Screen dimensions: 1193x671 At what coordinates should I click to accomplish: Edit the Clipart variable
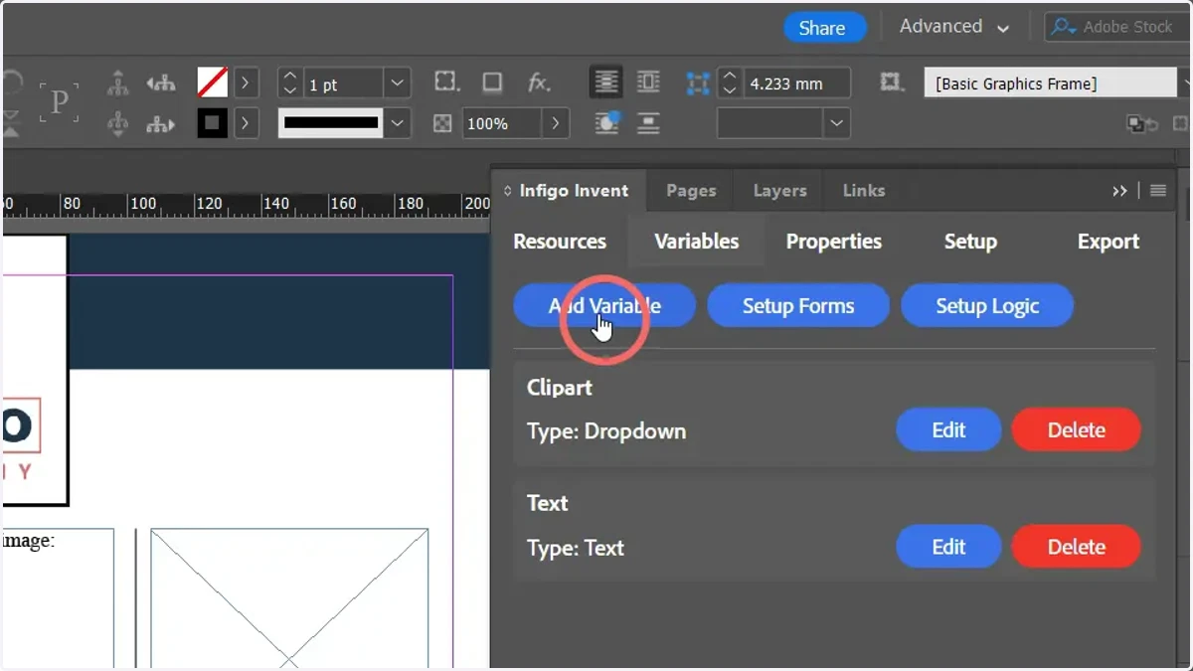point(948,429)
